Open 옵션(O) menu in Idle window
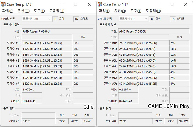 (x=23, y=11)
